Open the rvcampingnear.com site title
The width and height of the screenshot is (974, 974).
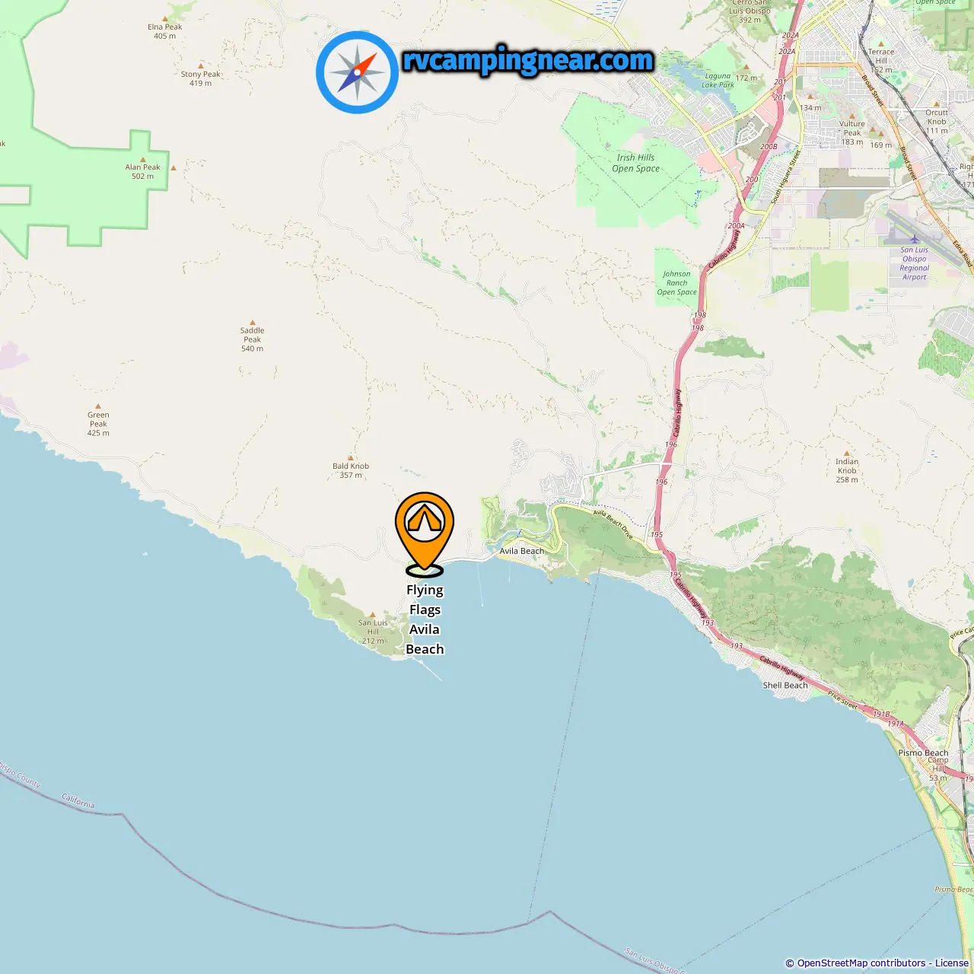[x=528, y=60]
